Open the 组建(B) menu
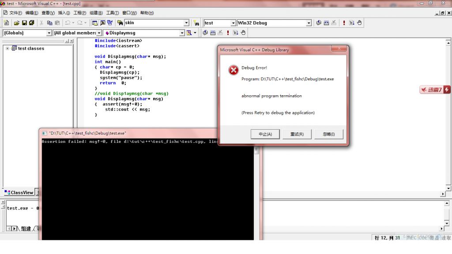 click(96, 13)
